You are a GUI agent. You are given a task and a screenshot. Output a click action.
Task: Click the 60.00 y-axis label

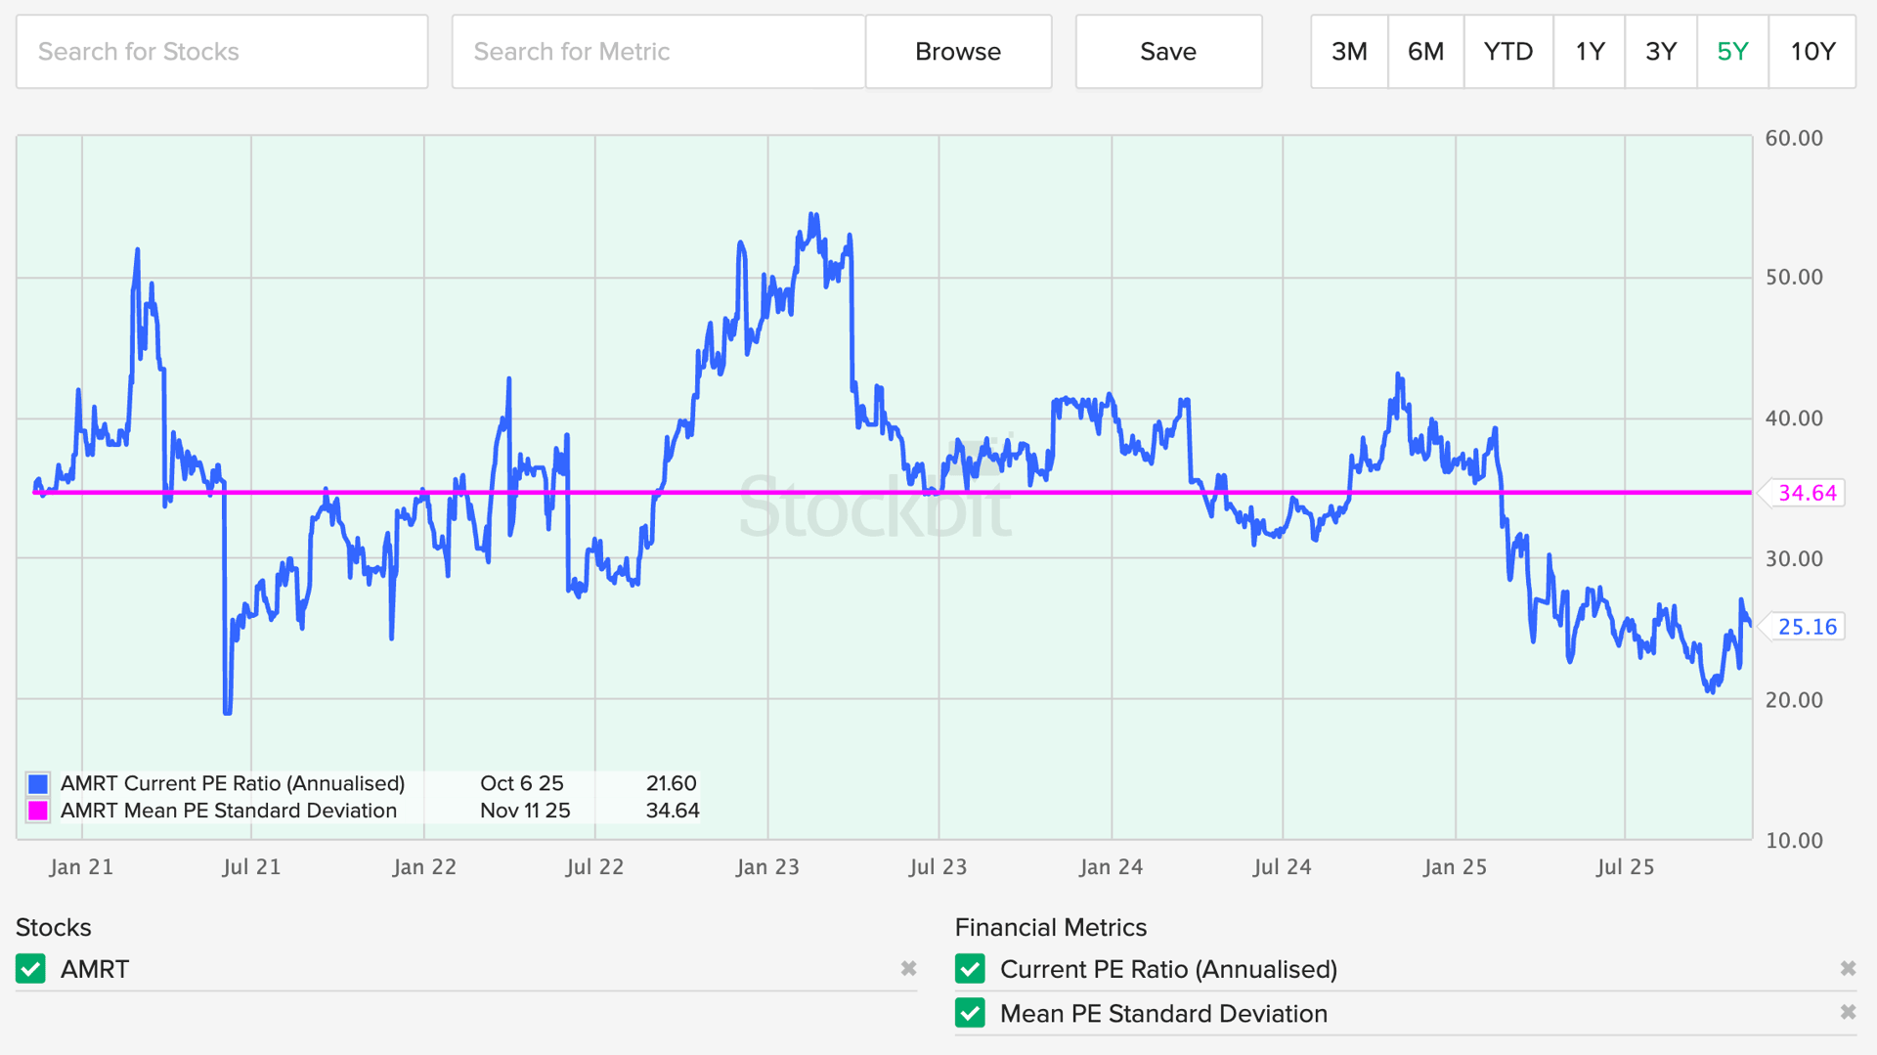[x=1794, y=138]
